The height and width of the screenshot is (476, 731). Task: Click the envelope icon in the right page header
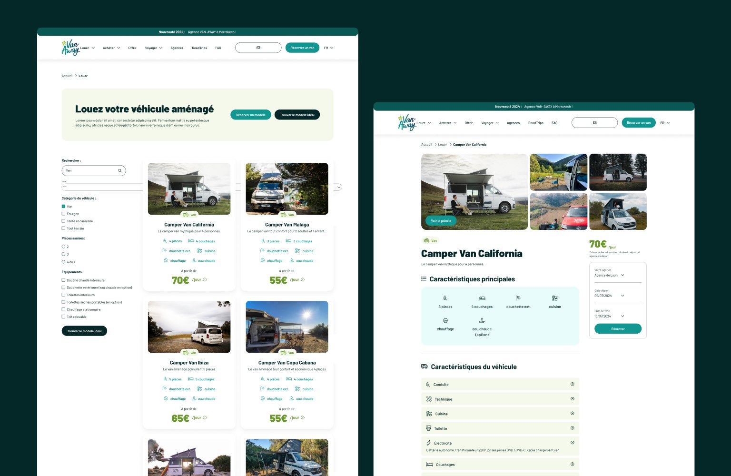pyautogui.click(x=594, y=122)
